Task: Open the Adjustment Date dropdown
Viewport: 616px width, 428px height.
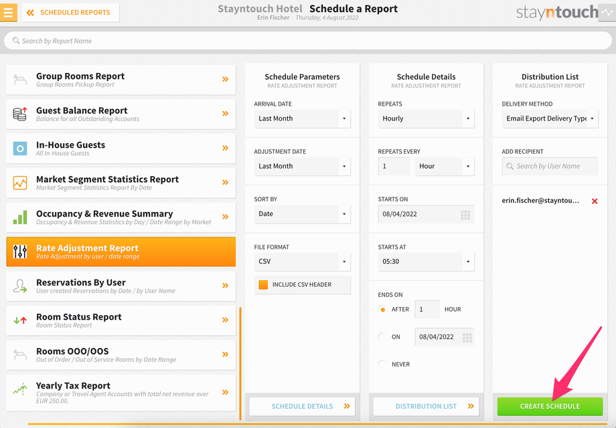Action: click(x=302, y=167)
